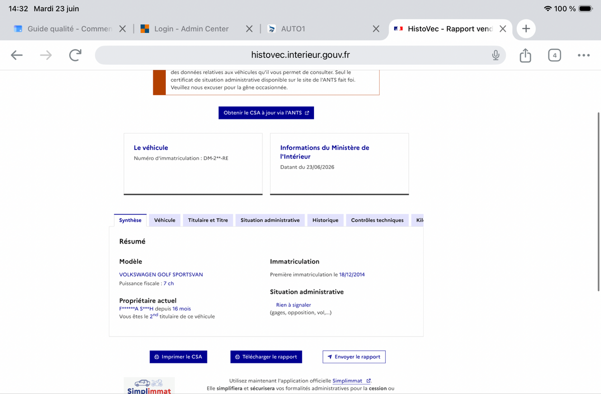Click the Imprimer le CSA button
601x394 pixels.
coord(178,356)
